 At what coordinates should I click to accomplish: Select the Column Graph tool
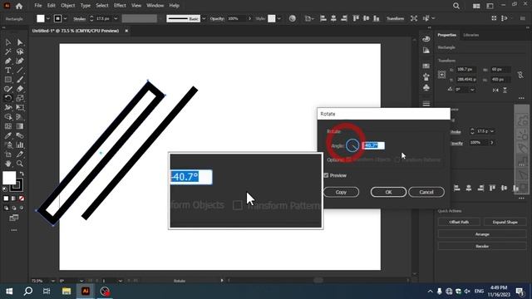(x=20, y=145)
